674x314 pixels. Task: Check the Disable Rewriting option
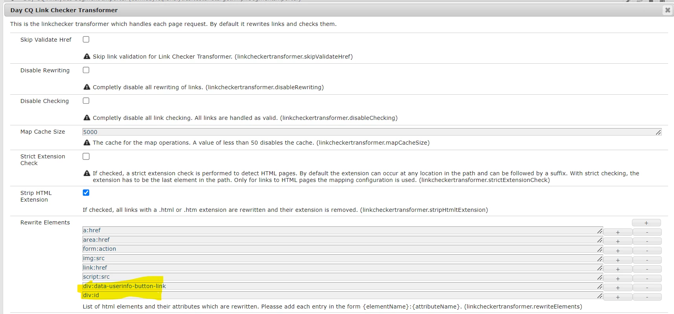pos(86,70)
